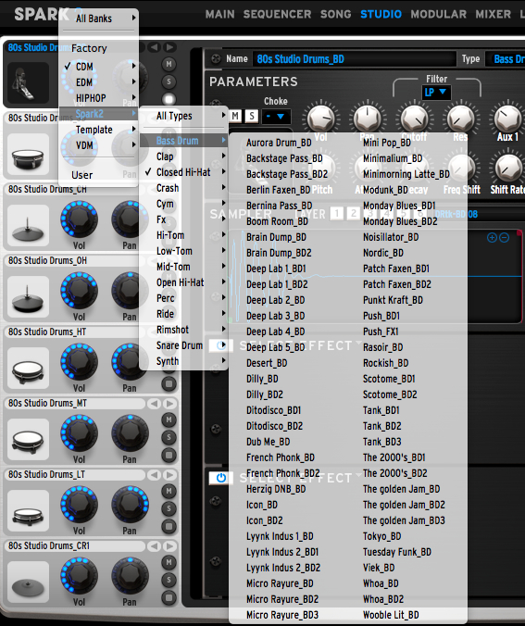The height and width of the screenshot is (626, 525).
Task: Click the STUDIO tab
Action: (381, 15)
